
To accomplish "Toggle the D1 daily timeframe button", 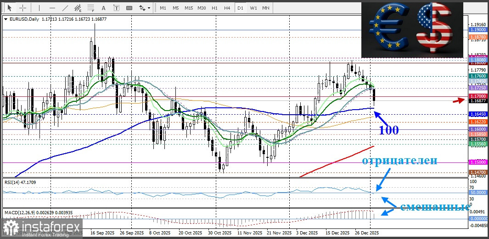I will coord(240,8).
